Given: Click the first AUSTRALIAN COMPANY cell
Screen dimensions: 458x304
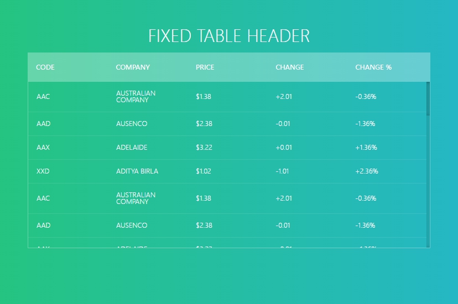Looking at the screenshot, I should click(136, 97).
